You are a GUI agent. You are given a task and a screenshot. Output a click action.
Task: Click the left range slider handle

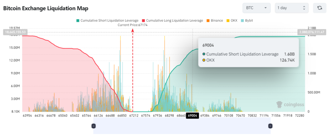point(94,126)
